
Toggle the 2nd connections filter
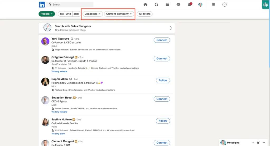pos(69,14)
